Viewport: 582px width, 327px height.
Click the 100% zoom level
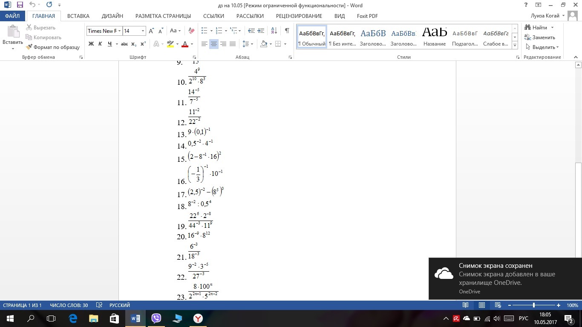[572, 305]
